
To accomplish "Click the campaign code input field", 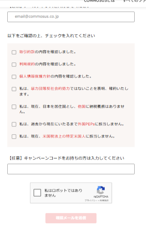I will pyautogui.click(x=71, y=169).
